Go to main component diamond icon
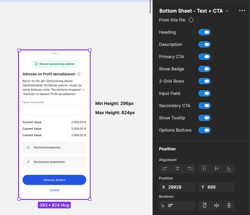Image resolution: width=250 pixels, height=215 pixels. (x=191, y=20)
